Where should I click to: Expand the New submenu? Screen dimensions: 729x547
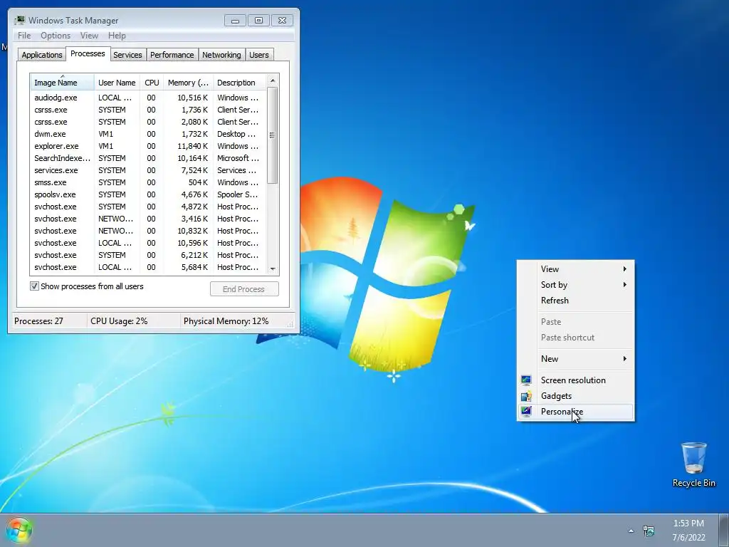click(x=575, y=359)
